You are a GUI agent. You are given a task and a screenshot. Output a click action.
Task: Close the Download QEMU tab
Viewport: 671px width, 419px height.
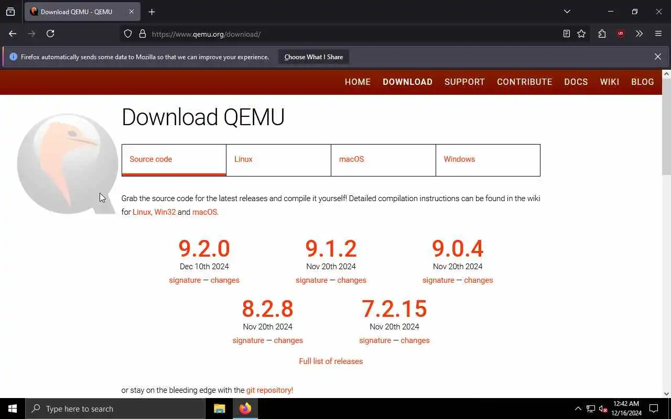pos(132,12)
